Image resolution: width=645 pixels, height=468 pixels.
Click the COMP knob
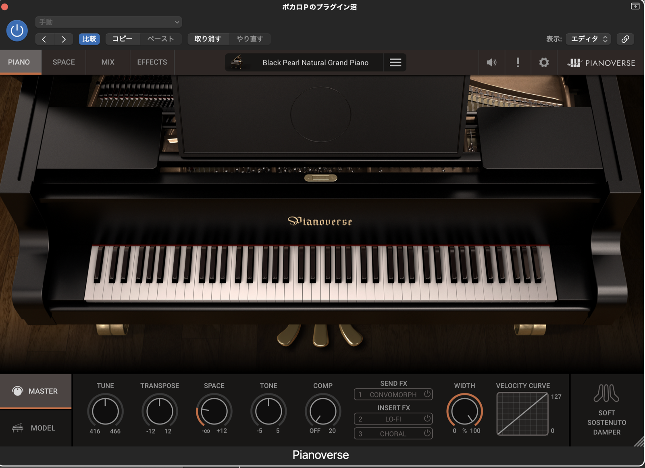tap(323, 411)
